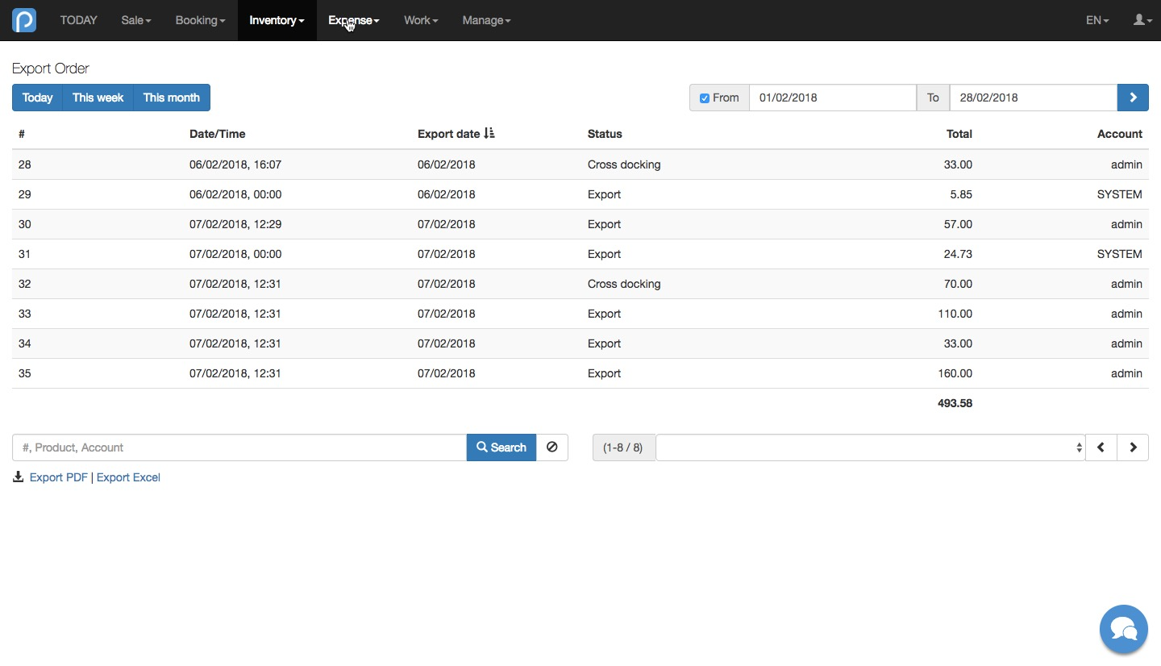
Task: Click the Export Order page heading
Action: click(x=51, y=69)
